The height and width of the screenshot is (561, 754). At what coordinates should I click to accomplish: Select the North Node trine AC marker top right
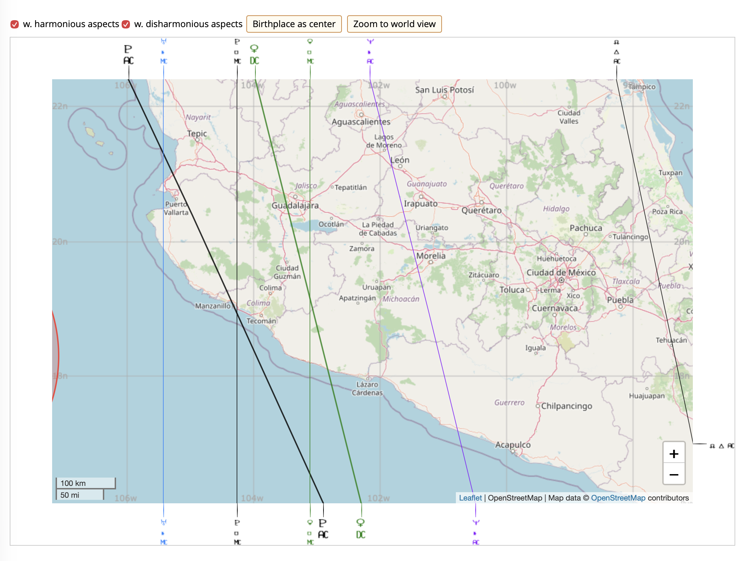617,52
